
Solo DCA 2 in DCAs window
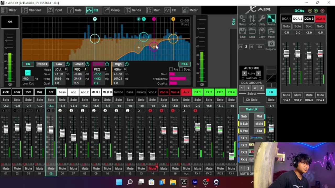[x=298, y=26]
